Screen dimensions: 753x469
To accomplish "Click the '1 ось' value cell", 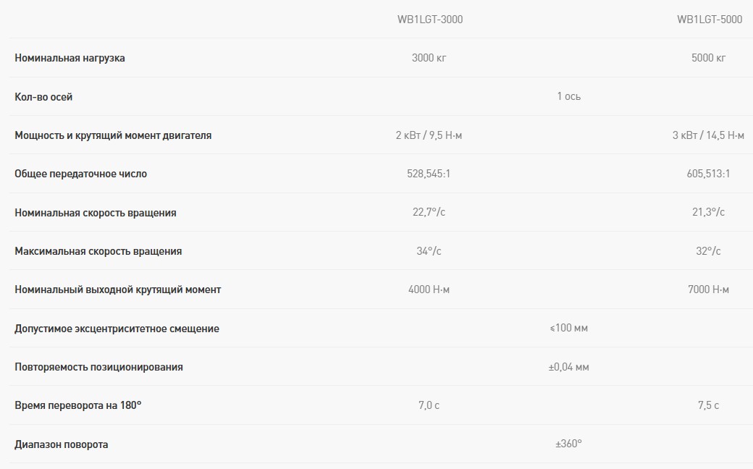I will [x=568, y=96].
